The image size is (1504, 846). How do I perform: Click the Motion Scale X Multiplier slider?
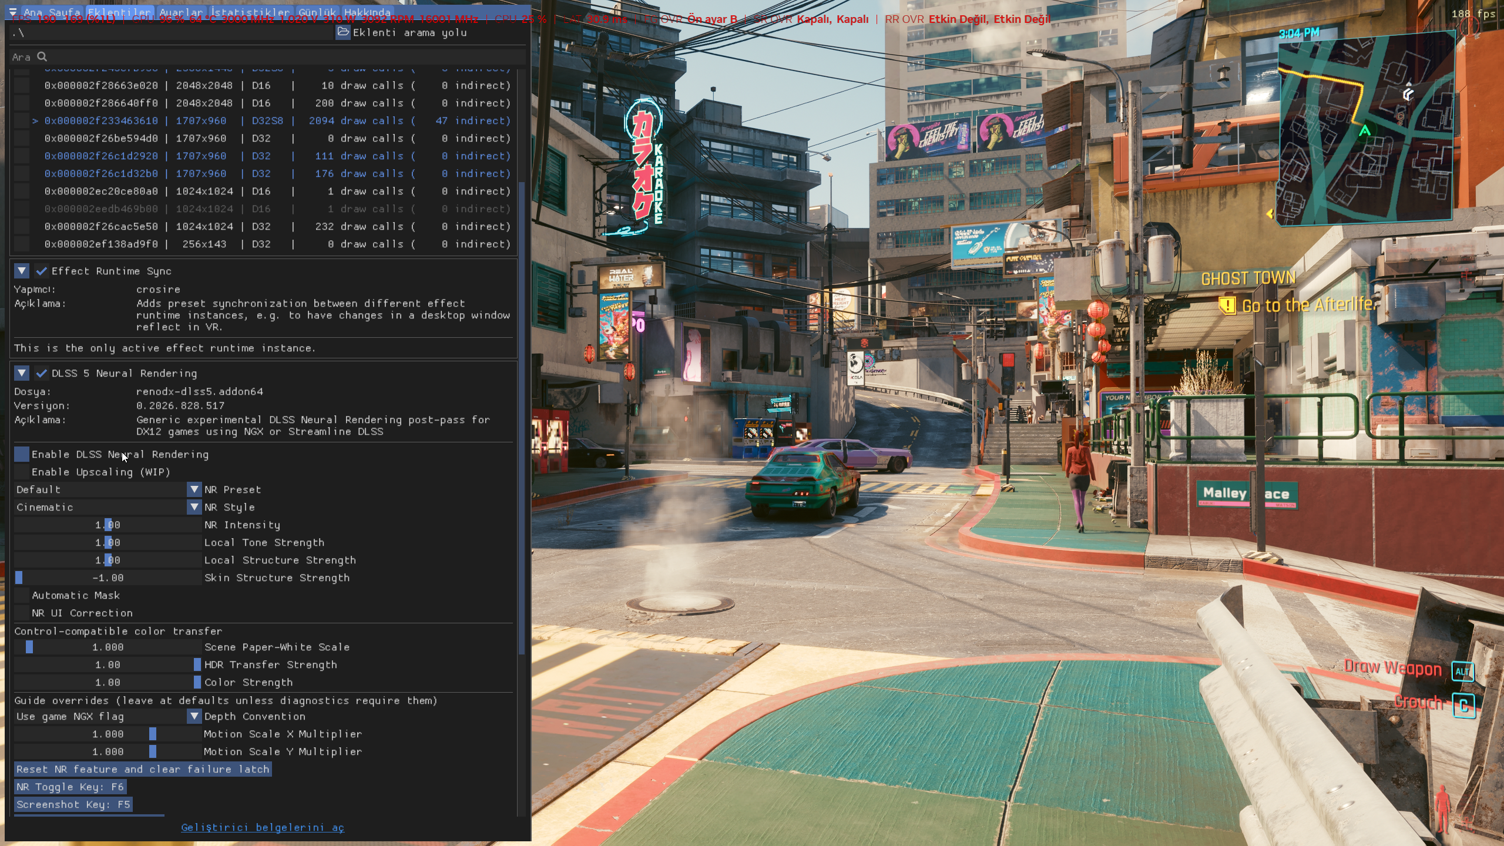[x=108, y=734]
